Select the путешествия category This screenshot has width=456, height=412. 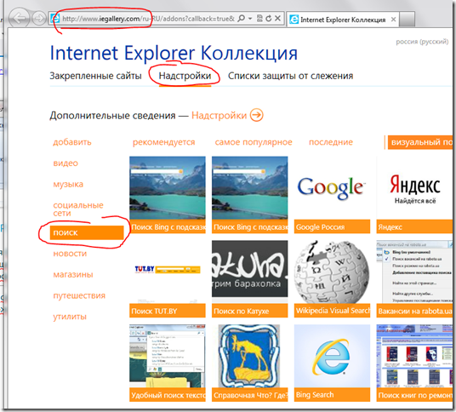(x=79, y=295)
